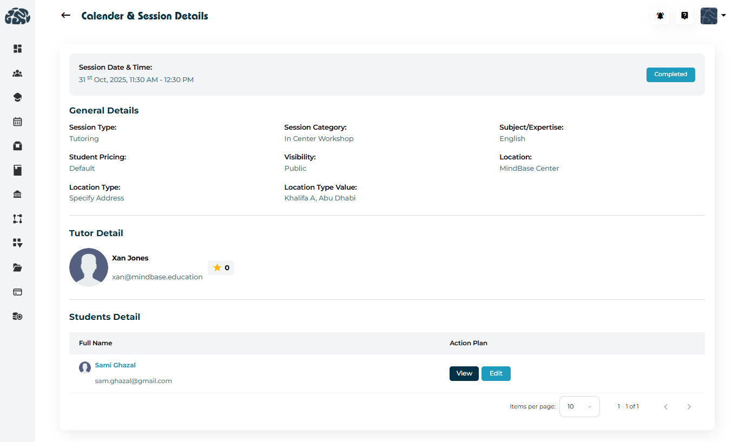Click the notification bell icon
Screen dimensions: 739x442
pyautogui.click(x=660, y=16)
